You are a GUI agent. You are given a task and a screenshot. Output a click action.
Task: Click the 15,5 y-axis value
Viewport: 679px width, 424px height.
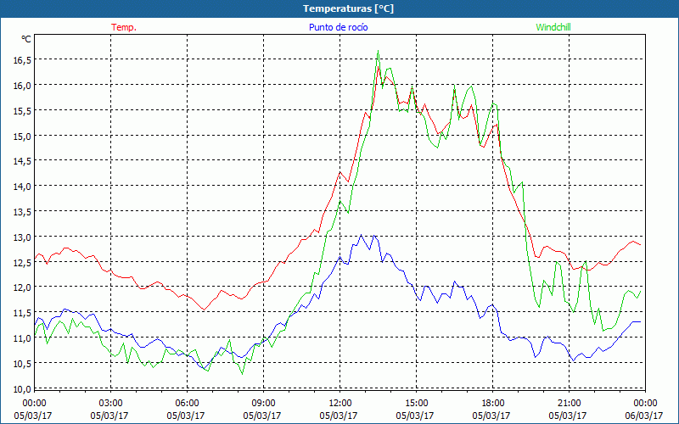pyautogui.click(x=22, y=111)
